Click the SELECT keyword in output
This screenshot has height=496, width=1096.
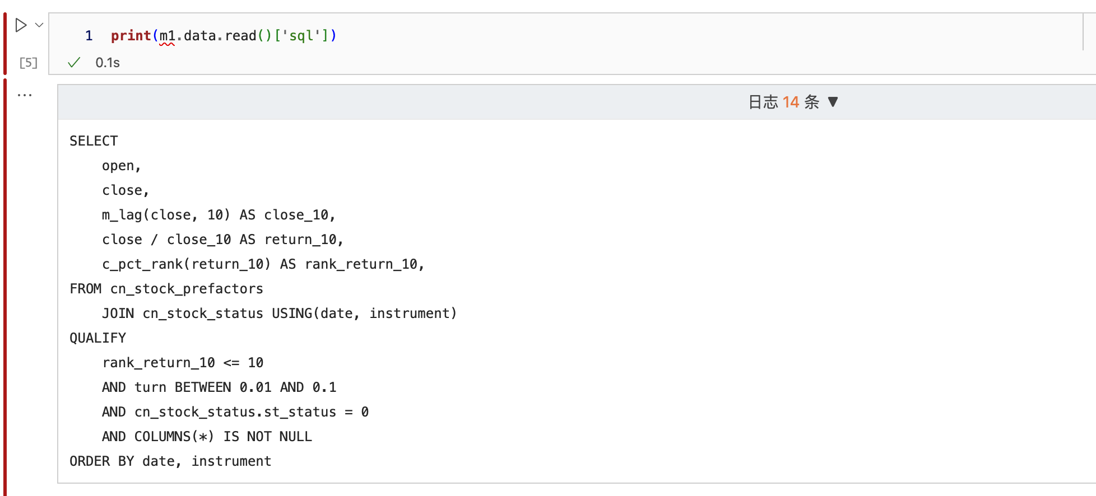click(x=94, y=141)
